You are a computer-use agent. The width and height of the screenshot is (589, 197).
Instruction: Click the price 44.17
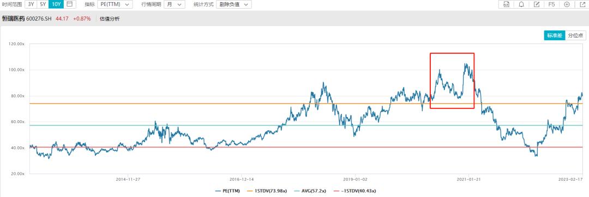[62, 19]
